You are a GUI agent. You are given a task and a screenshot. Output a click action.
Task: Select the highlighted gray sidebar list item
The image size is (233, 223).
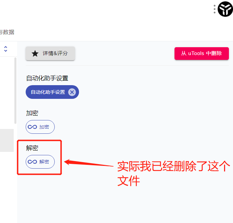(7, 140)
